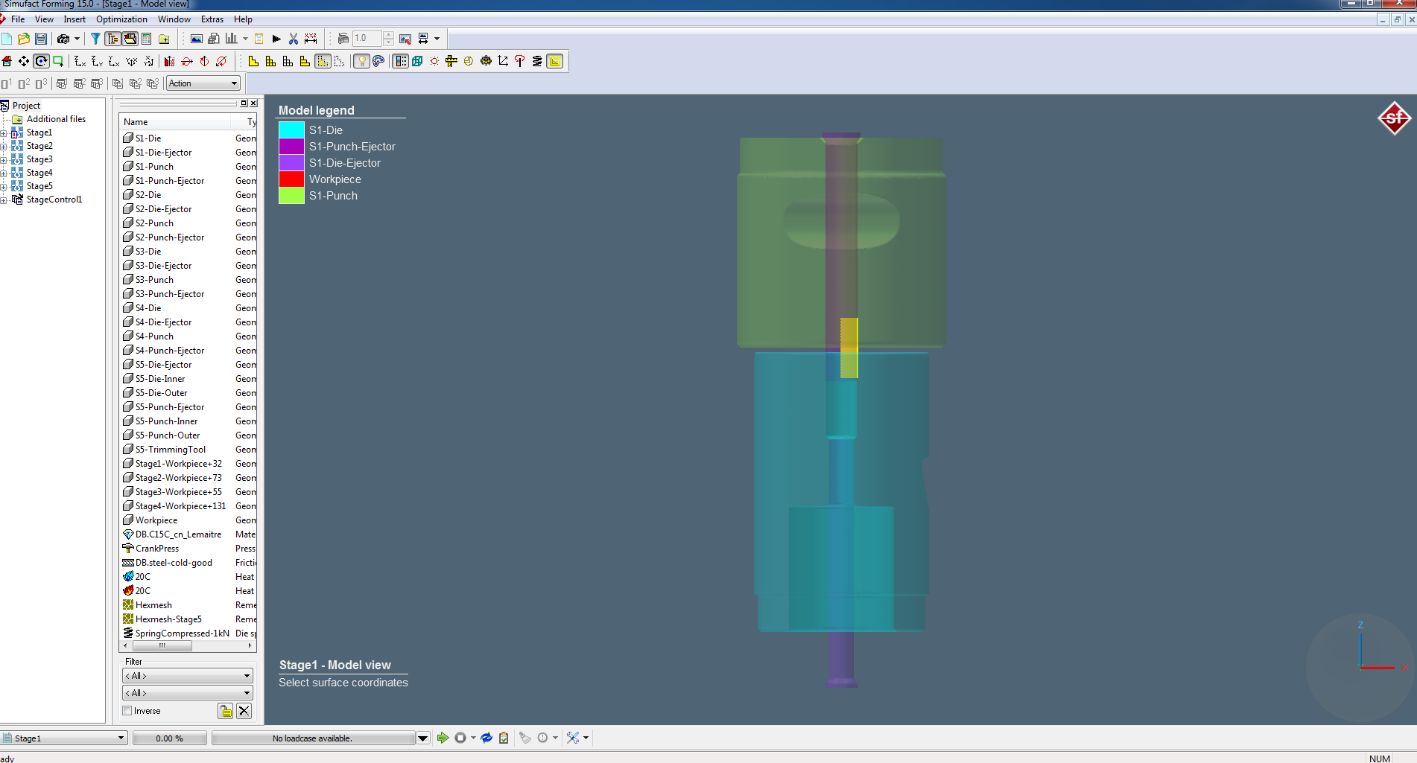Open the second Filter All dropdown
Screen dimensions: 1417x763
[188, 693]
